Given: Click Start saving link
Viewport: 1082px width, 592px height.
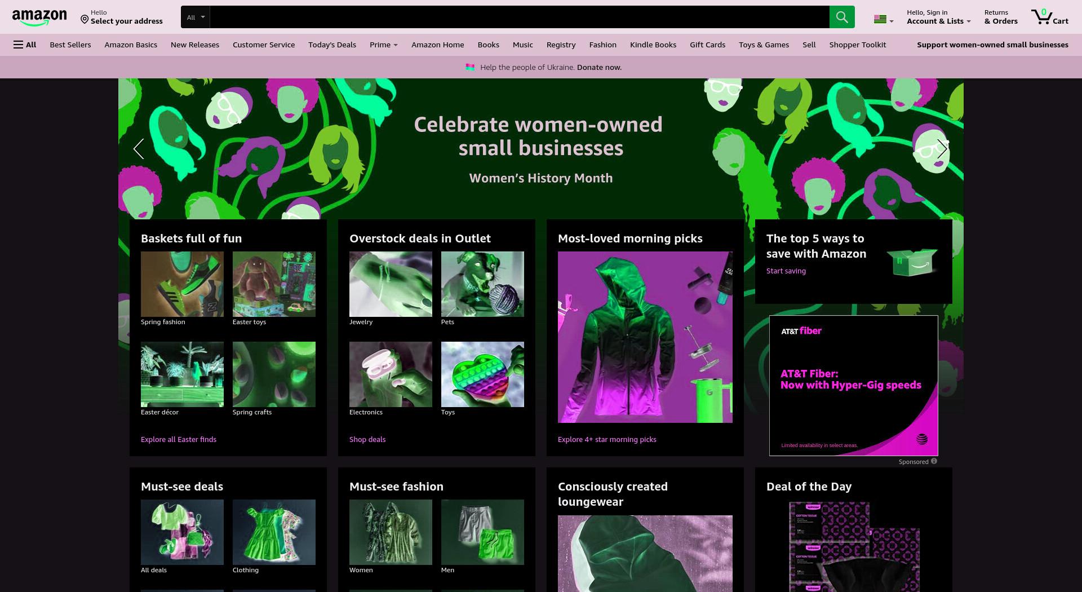Looking at the screenshot, I should [x=786, y=271].
